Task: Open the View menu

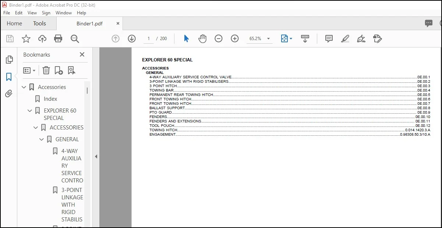Action: 32,13
